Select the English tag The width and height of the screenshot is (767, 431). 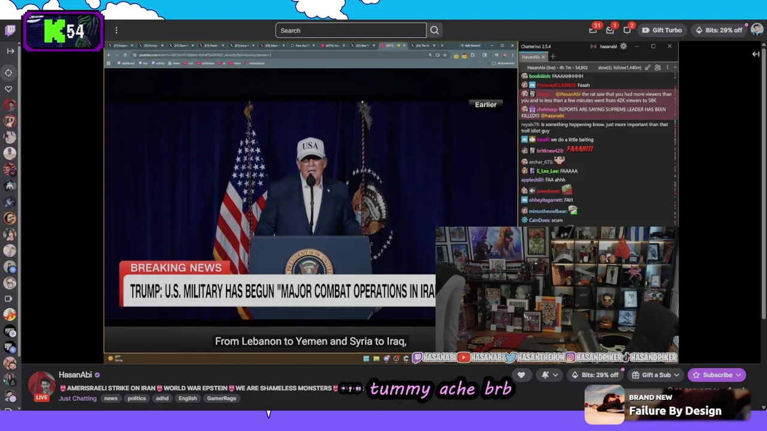click(188, 399)
